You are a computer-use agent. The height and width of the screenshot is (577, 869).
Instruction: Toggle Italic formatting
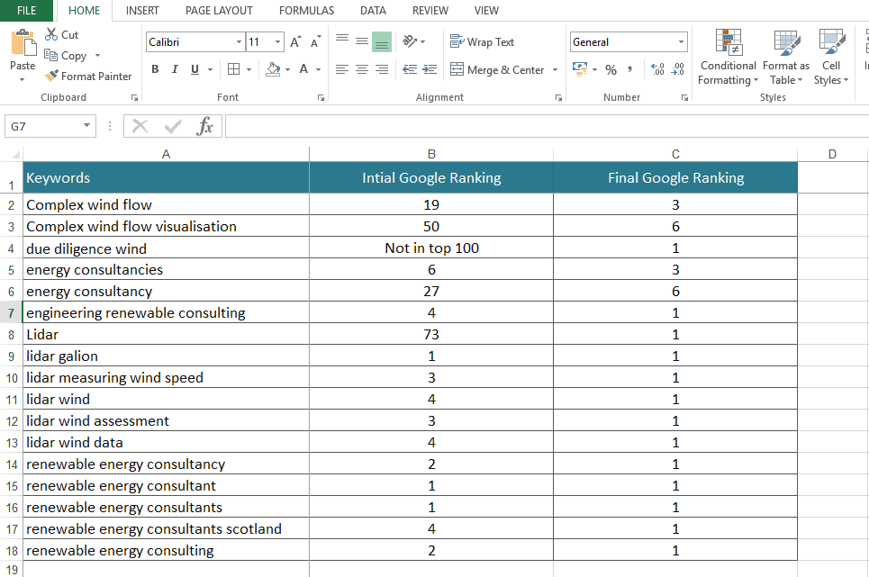point(175,69)
